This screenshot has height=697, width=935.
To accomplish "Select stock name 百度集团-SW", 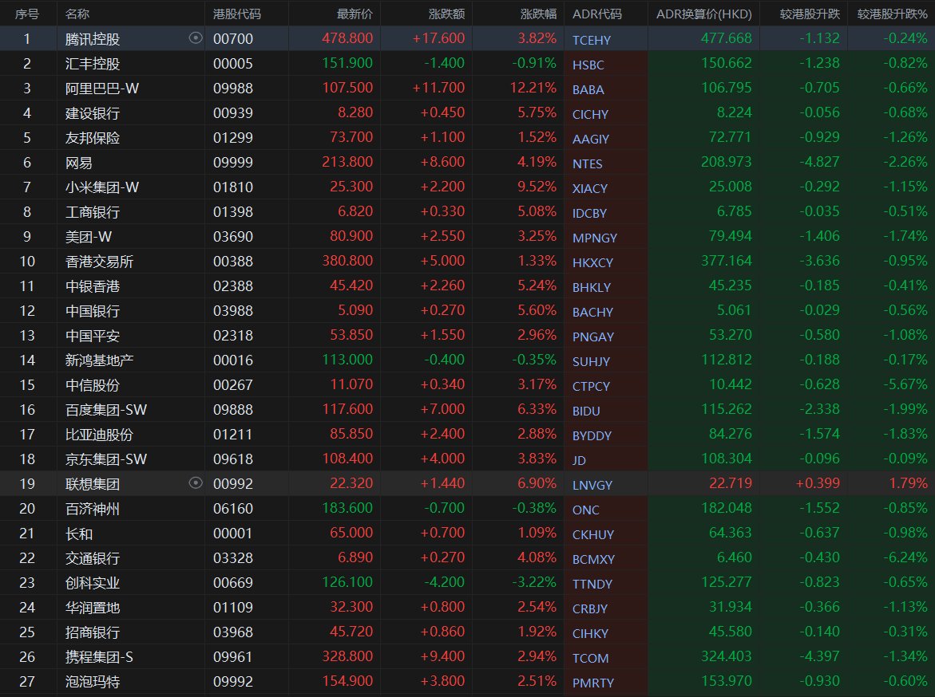I will (x=106, y=409).
